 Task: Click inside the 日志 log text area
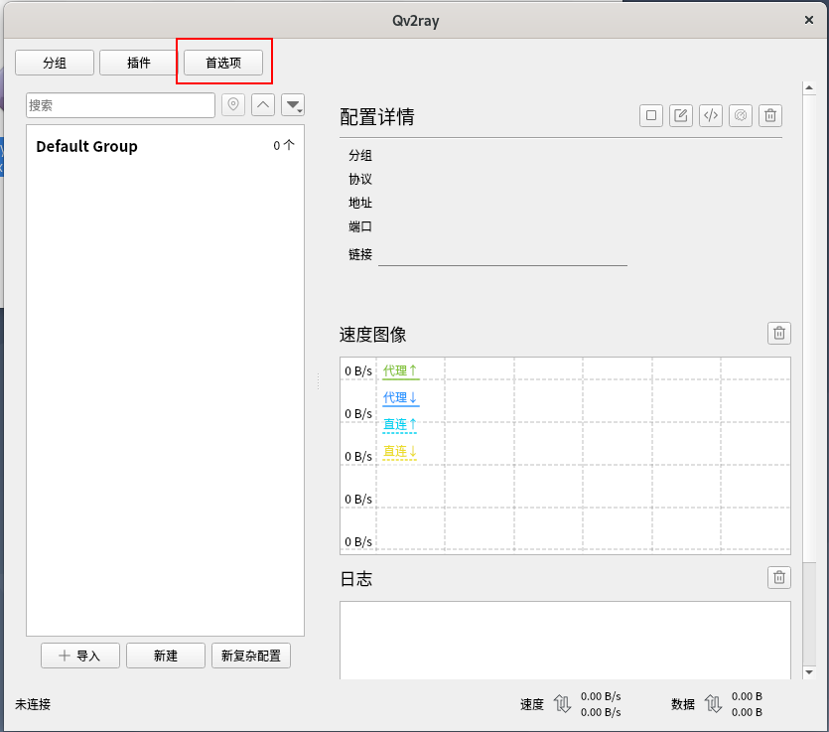[565, 640]
